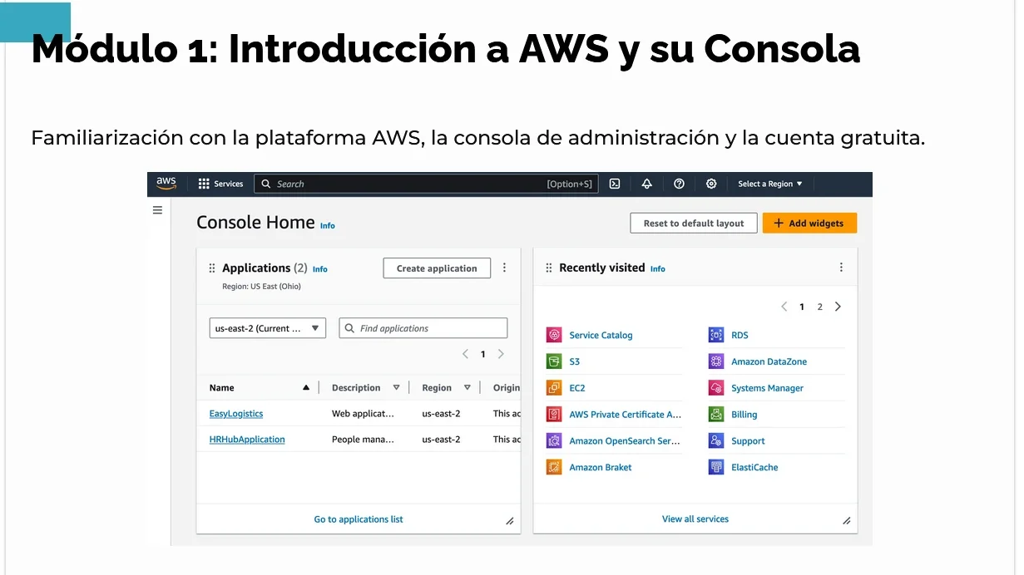
Task: Click Go to applications list link
Action: pyautogui.click(x=359, y=519)
